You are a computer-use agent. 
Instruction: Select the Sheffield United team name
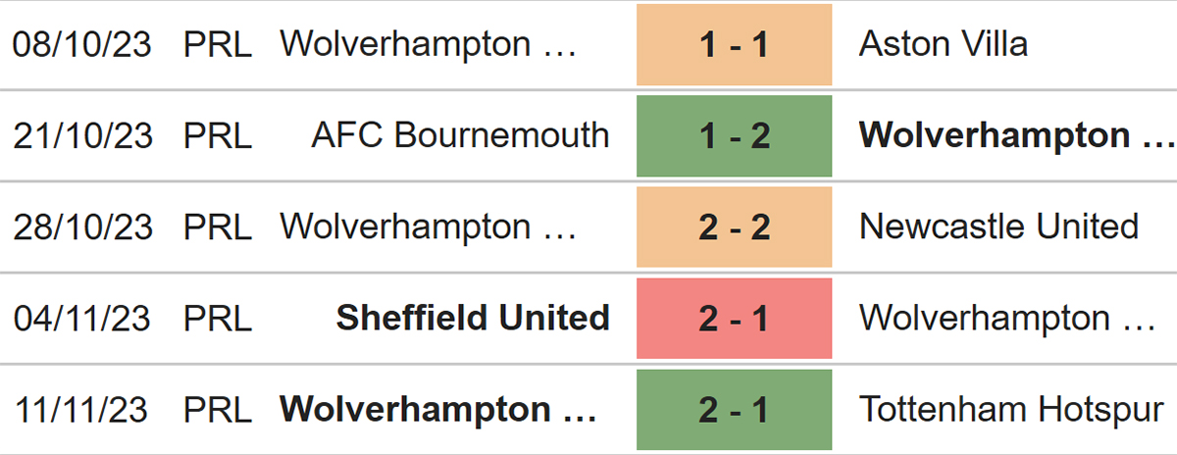[473, 318]
